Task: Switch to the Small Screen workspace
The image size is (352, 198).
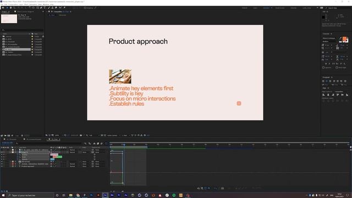Action: tap(280, 8)
